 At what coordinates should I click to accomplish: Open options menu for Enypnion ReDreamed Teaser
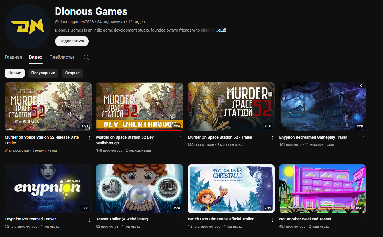[89, 220]
